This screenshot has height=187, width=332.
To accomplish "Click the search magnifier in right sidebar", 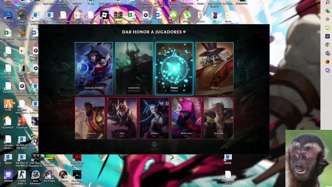I will (328, 3).
